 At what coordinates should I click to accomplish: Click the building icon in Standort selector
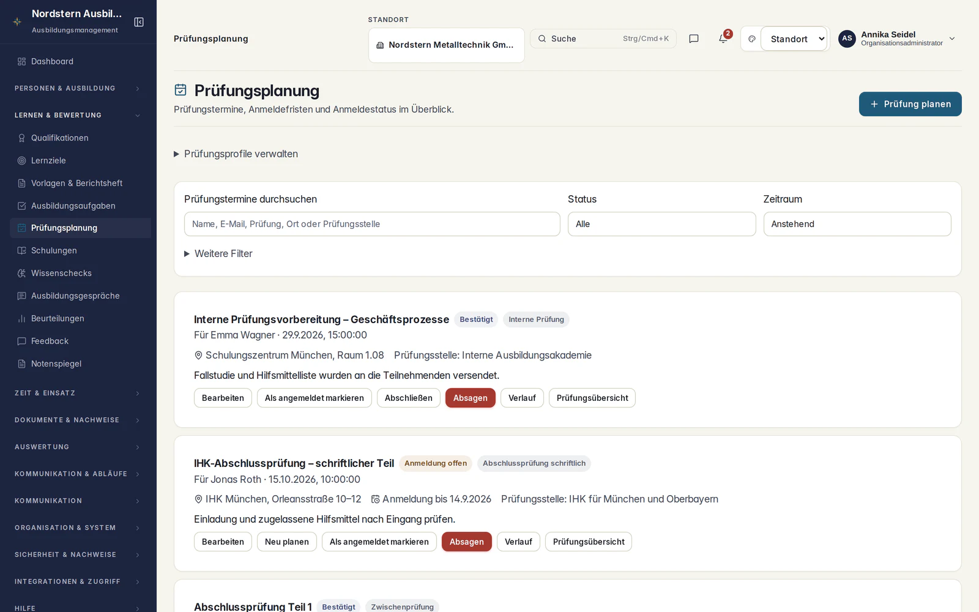point(380,45)
